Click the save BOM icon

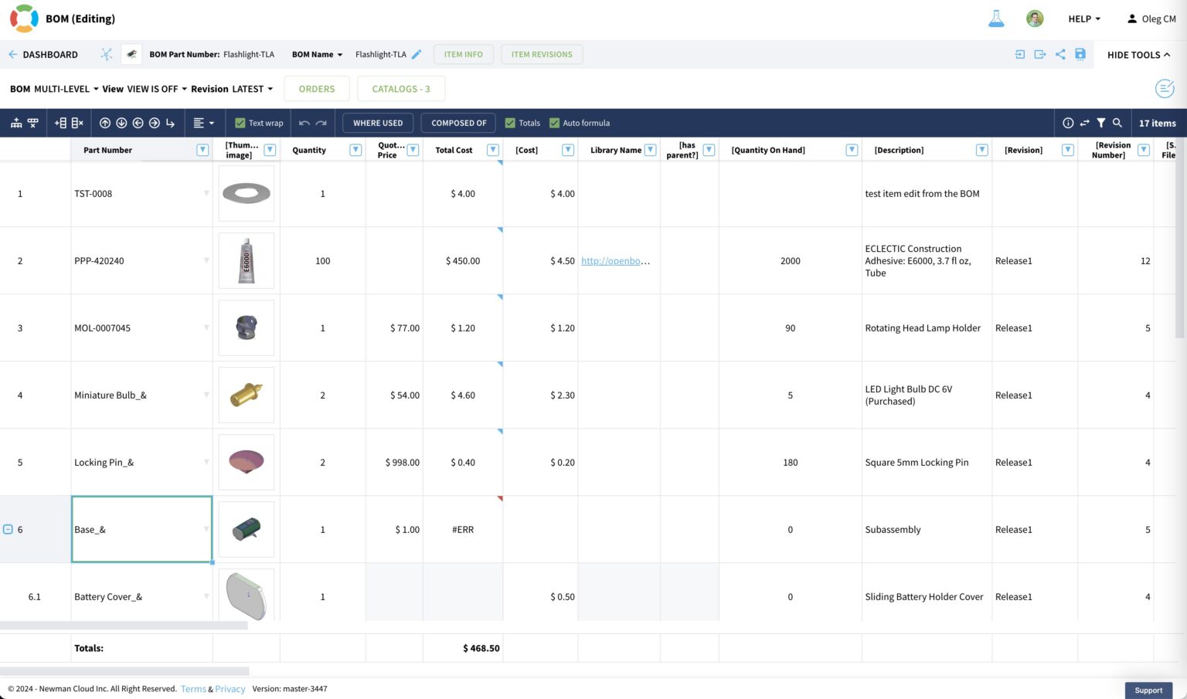coord(1080,54)
